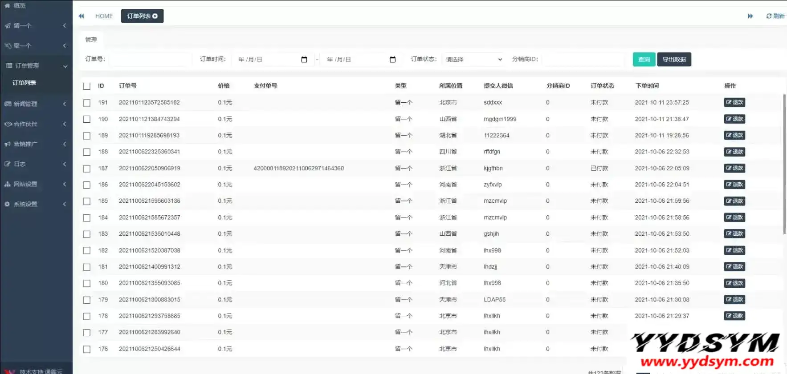Click the sitemap icon beside 网站设置
This screenshot has width=787, height=374.
pos(8,184)
